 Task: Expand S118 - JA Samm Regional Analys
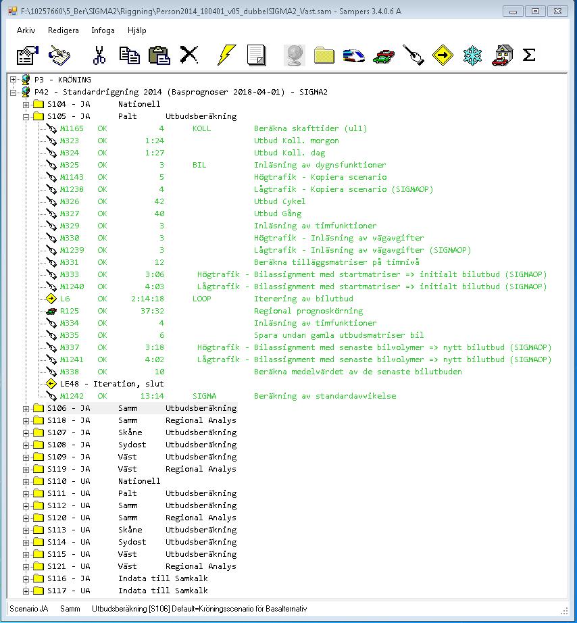click(x=26, y=421)
